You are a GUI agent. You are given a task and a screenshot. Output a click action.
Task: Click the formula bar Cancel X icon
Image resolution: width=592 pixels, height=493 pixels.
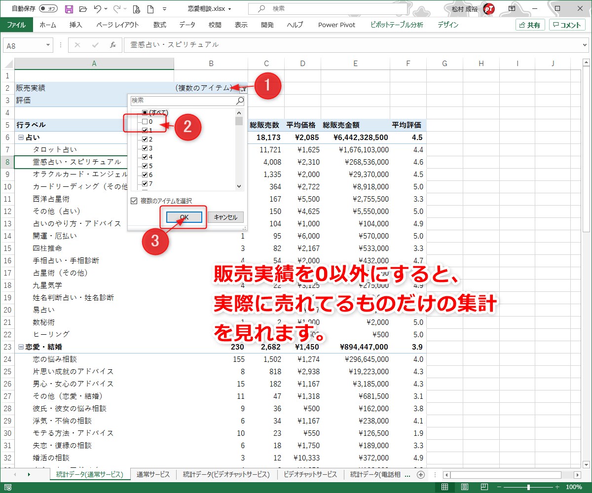[x=77, y=45]
